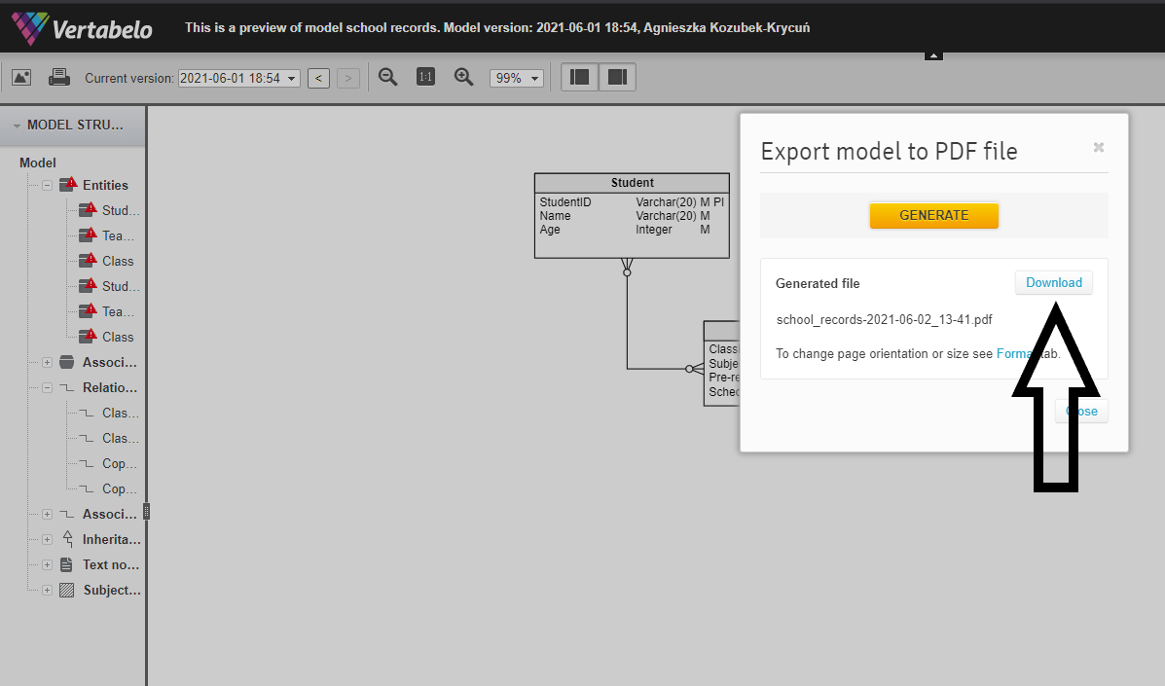Reset zoom with the 1:1 icon

(425, 77)
